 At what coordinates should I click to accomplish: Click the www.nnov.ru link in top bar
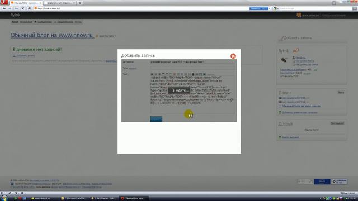point(310,15)
